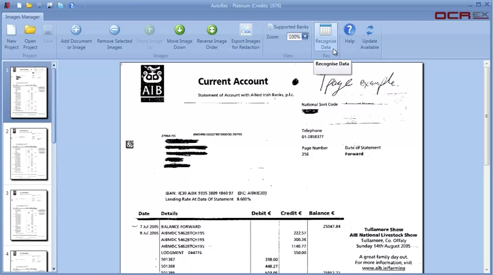The width and height of the screenshot is (493, 275).
Task: Open the Zoom 100% dropdown
Action: click(305, 37)
